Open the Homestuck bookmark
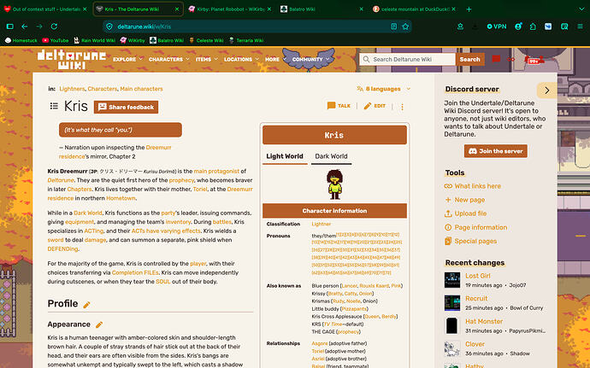Screen dimensions: 590x368 21,40
